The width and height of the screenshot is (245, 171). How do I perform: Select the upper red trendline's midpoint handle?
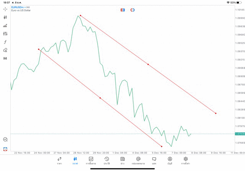(x=148, y=65)
